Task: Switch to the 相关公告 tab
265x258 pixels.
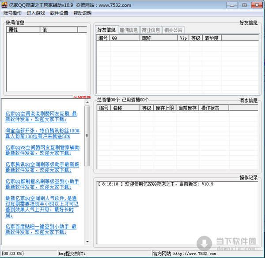Action: click(x=173, y=30)
